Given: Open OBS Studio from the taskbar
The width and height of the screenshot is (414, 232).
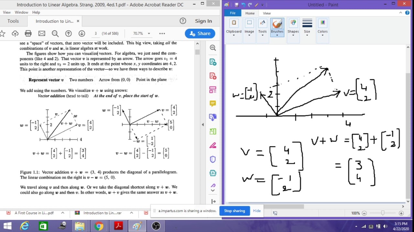Looking at the screenshot, I should (156, 226).
